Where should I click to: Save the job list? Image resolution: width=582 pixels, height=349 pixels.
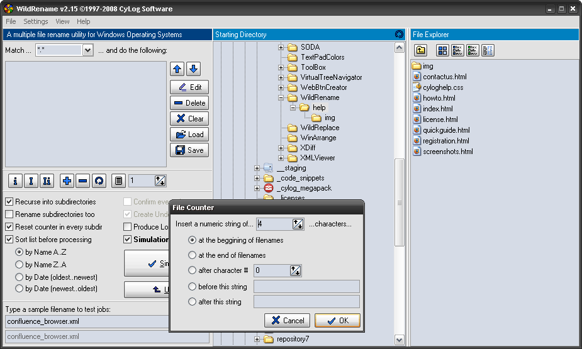pos(189,150)
